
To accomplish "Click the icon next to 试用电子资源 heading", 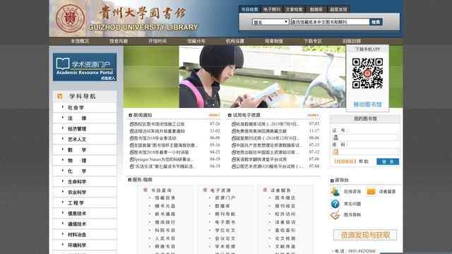I will click(230, 115).
